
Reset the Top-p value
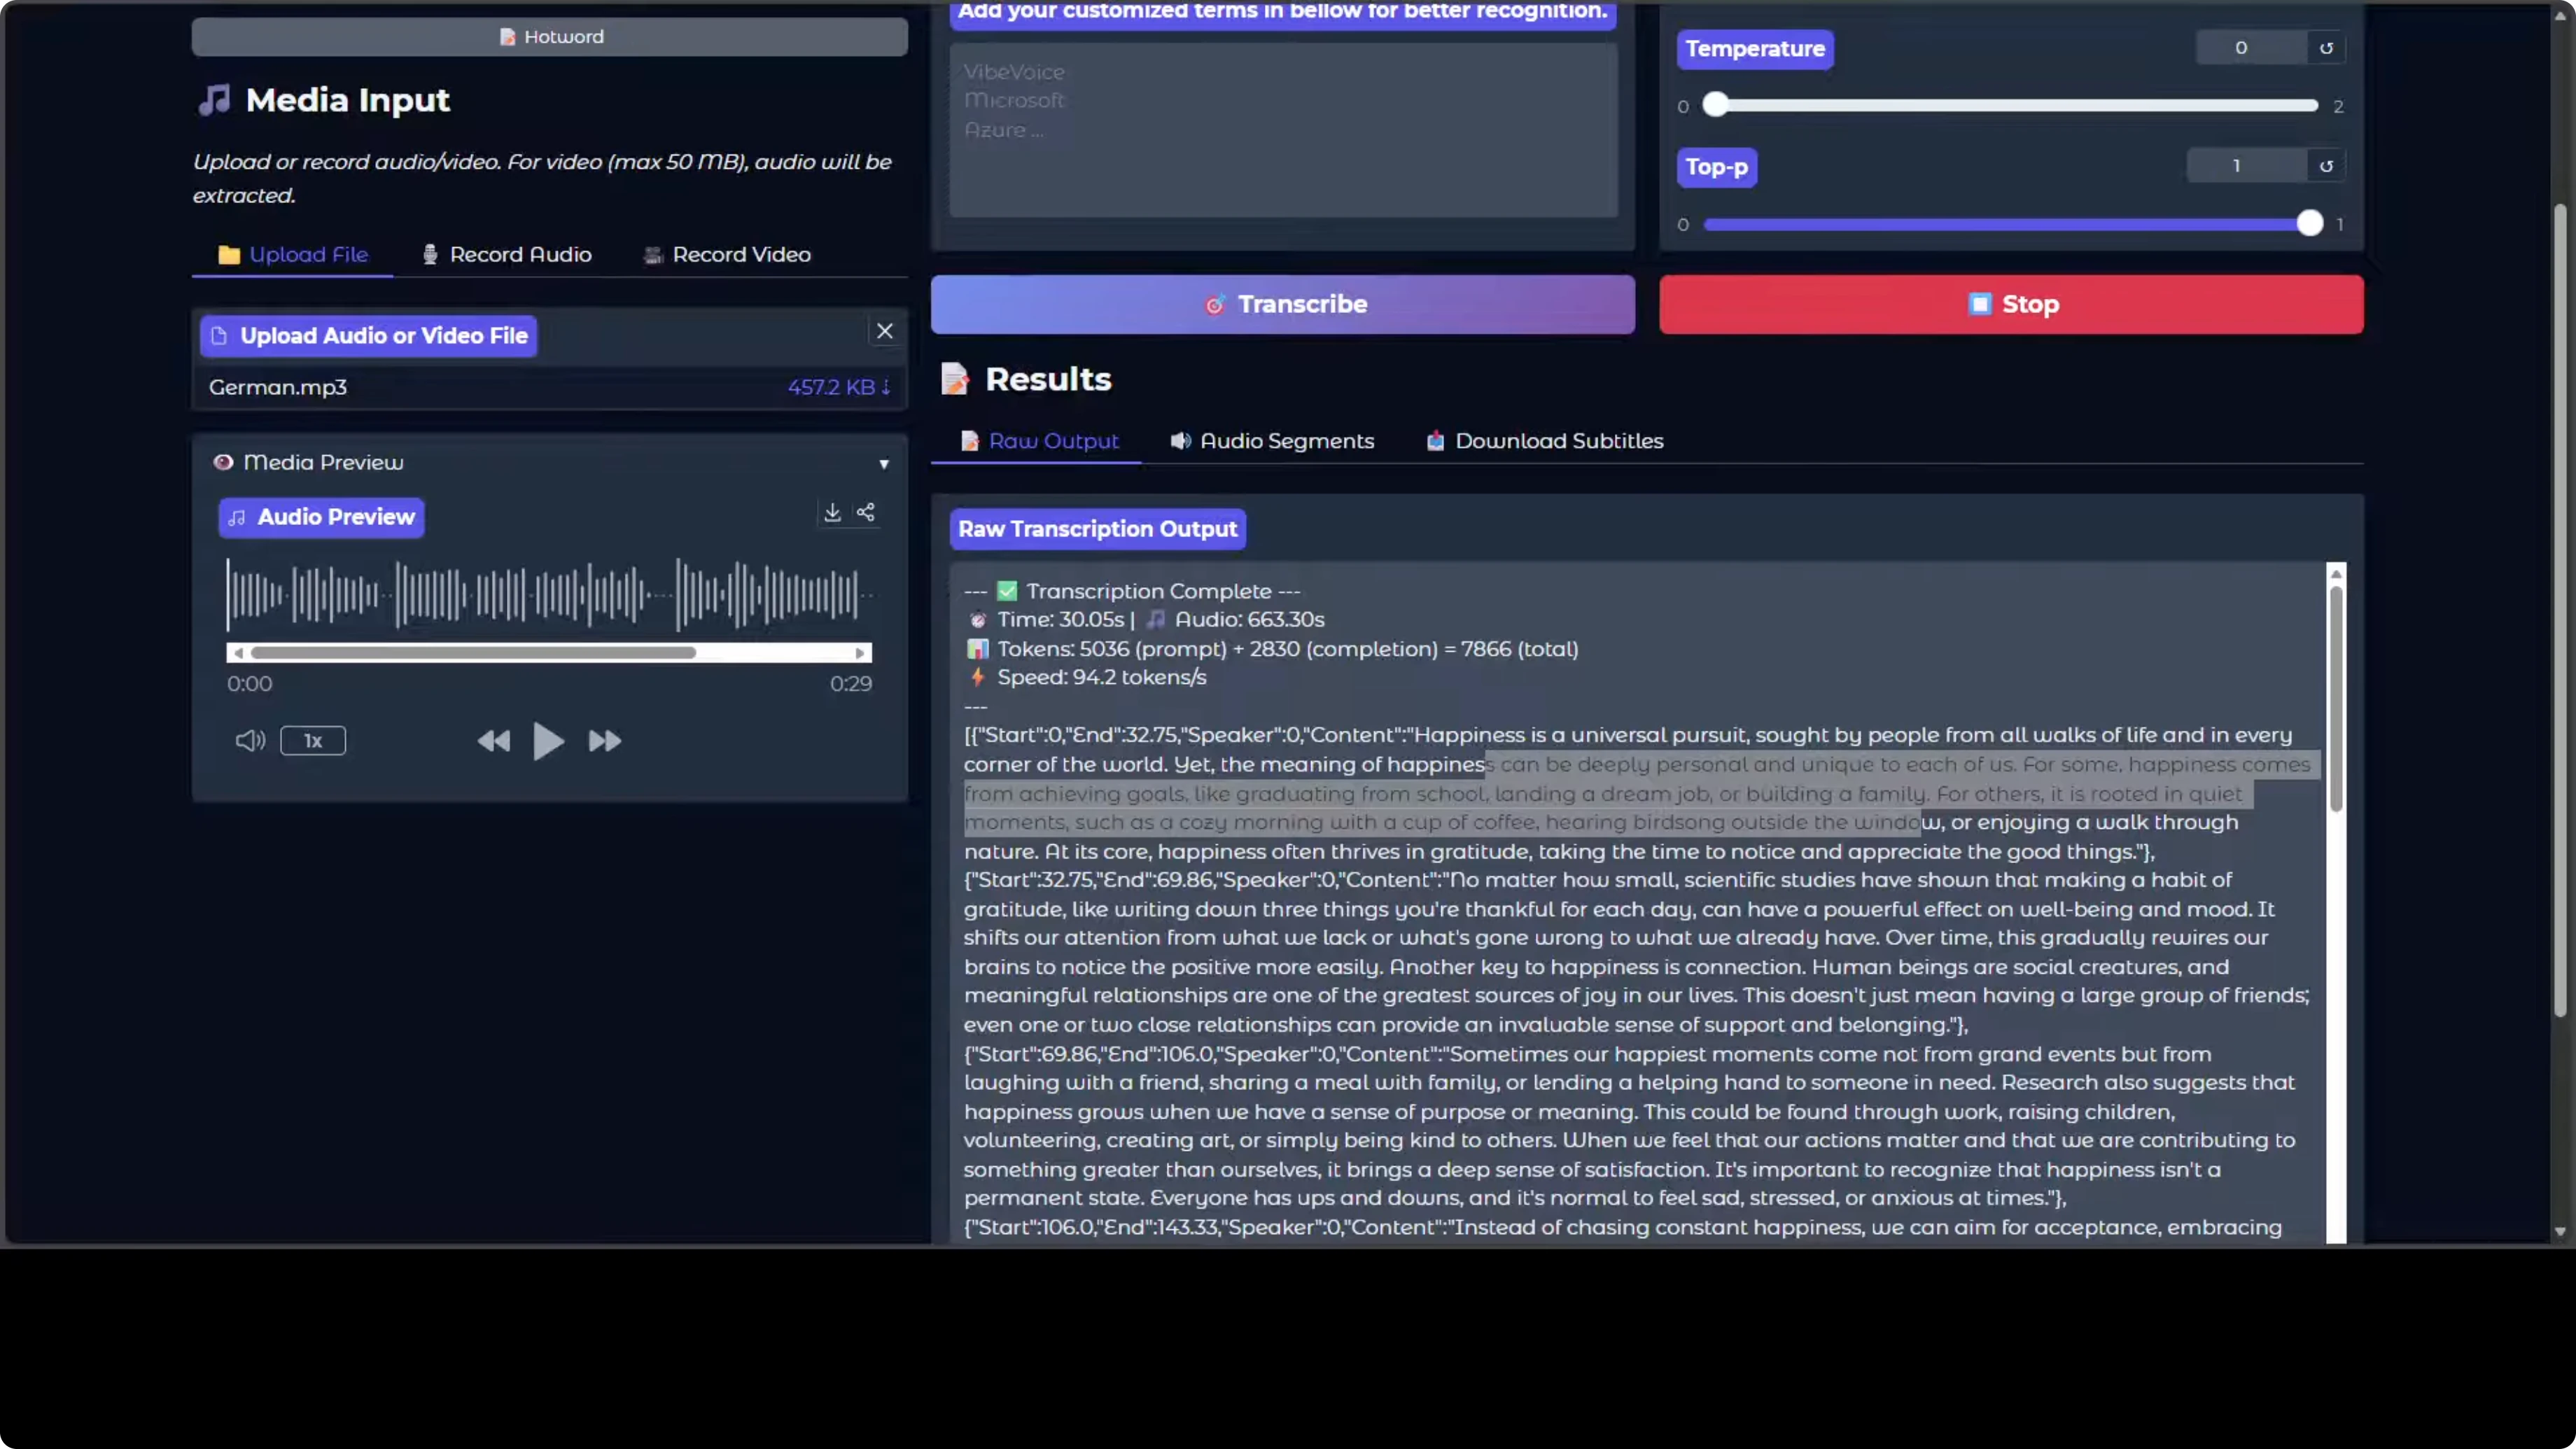click(x=2326, y=166)
